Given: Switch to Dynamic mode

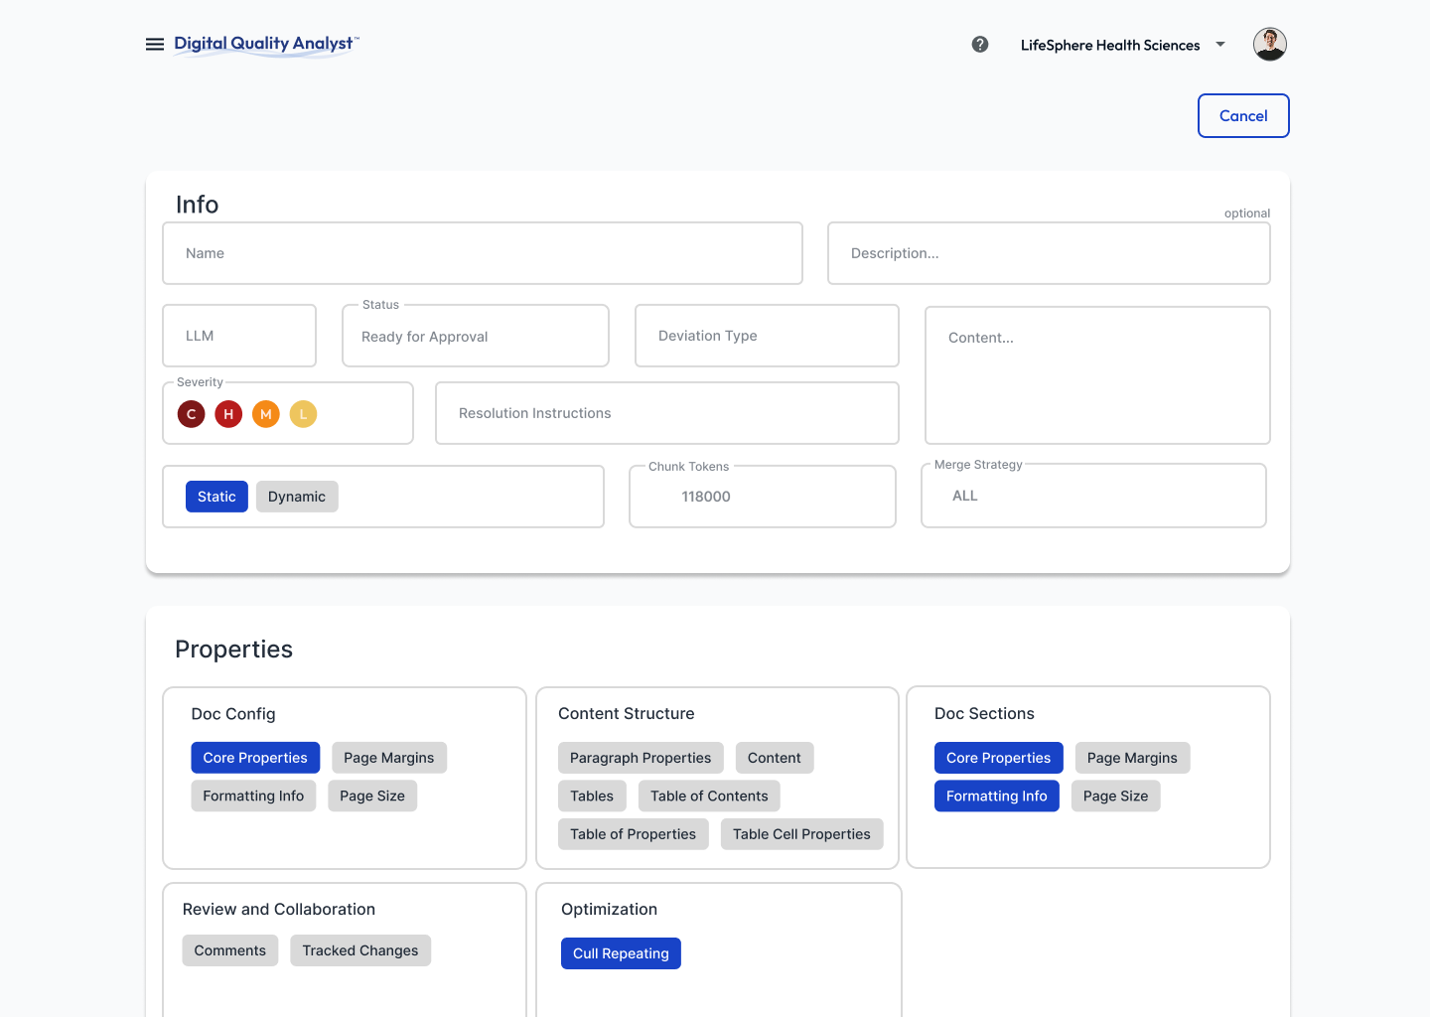Looking at the screenshot, I should (297, 497).
